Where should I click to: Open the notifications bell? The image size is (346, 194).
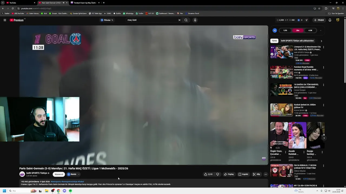click(330, 20)
